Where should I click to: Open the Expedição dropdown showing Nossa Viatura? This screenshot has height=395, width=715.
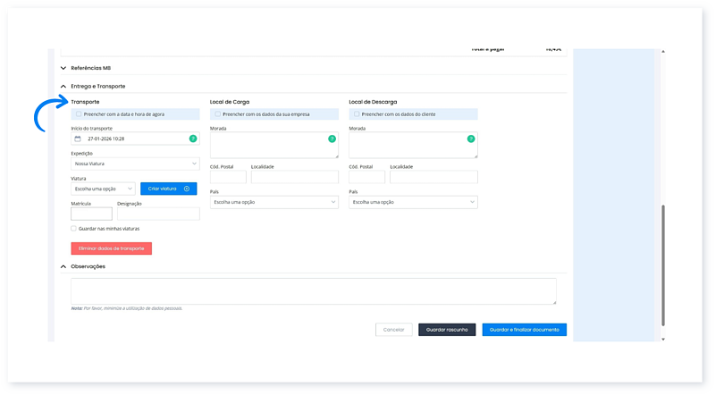(135, 164)
